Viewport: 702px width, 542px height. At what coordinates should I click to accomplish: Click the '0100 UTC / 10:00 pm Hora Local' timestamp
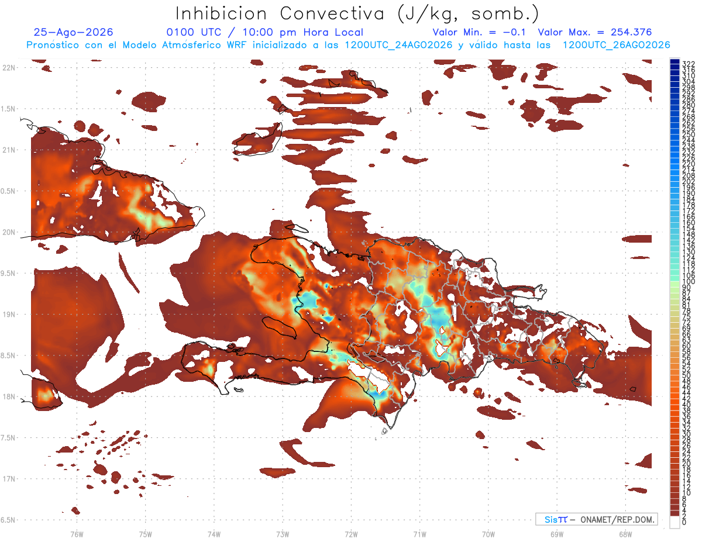[264, 33]
